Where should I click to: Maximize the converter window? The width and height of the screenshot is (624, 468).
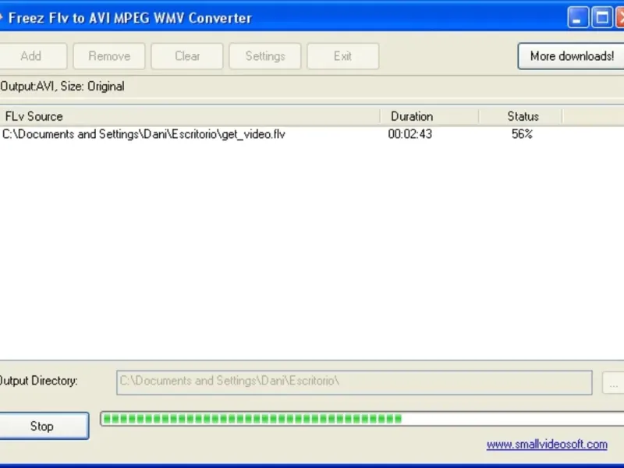602,17
